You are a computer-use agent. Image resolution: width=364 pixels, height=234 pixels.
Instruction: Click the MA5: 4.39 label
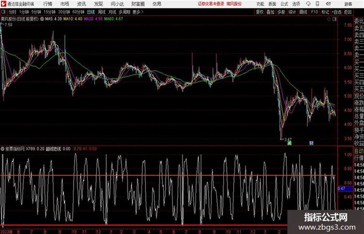click(54, 19)
